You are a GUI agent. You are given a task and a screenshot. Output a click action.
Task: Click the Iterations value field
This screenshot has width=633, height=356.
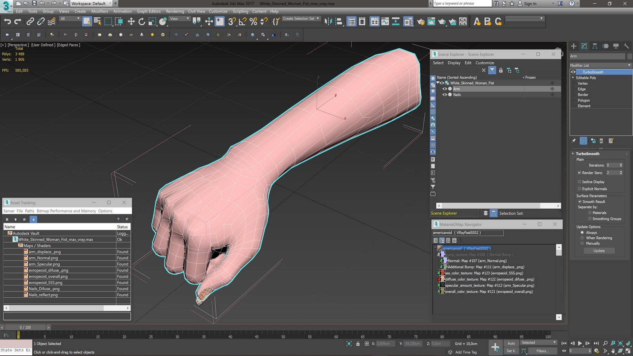coord(612,165)
